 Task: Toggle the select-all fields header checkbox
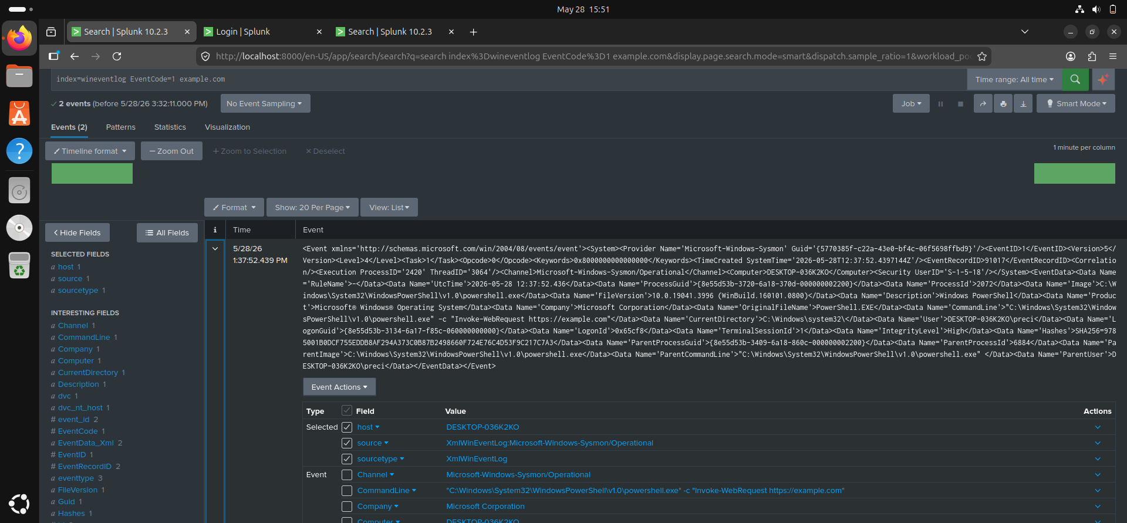tap(347, 411)
